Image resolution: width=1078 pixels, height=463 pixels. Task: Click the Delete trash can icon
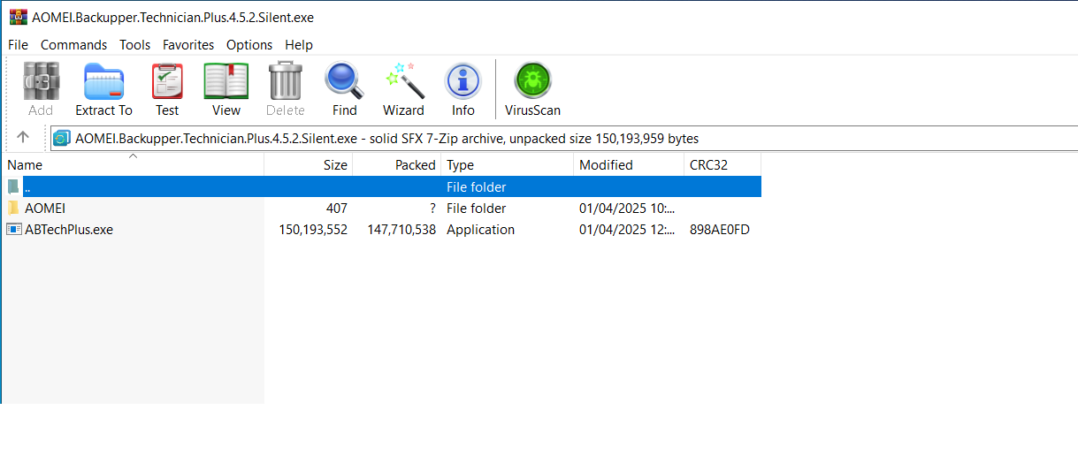286,80
